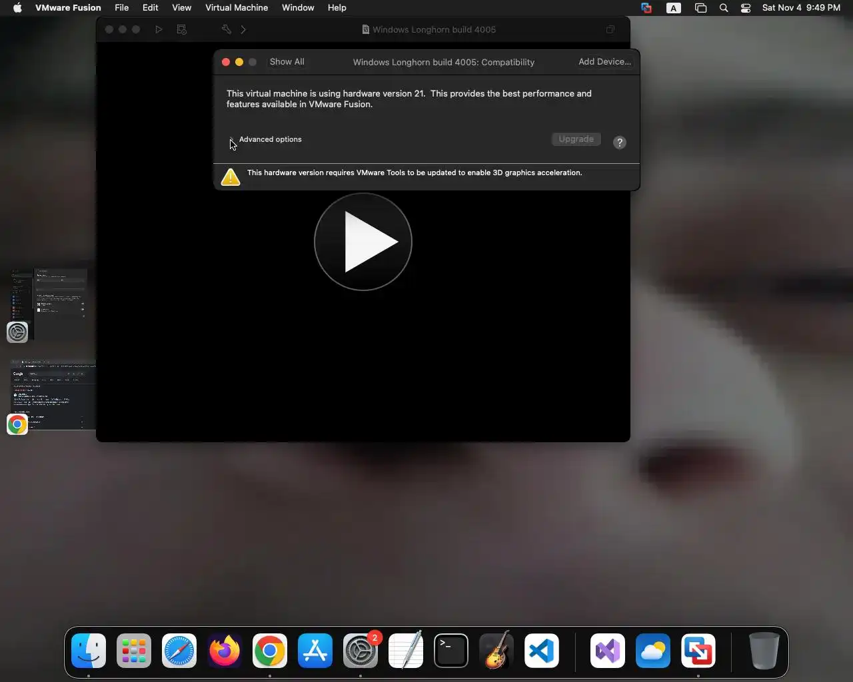Open Visual Studio Code from the Dock
This screenshot has height=682, width=853.
542,651
